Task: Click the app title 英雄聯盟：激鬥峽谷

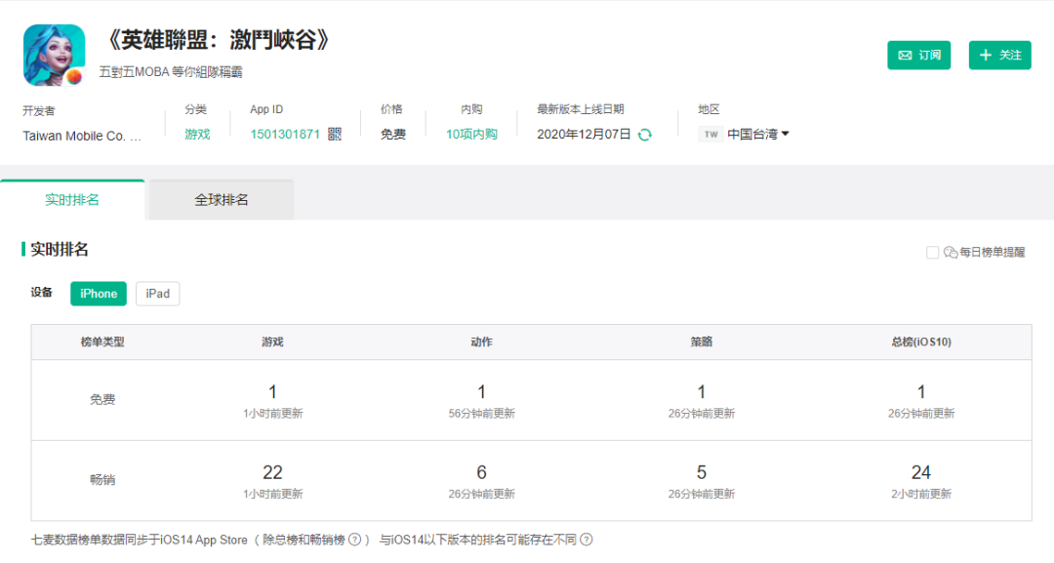Action: [x=217, y=40]
